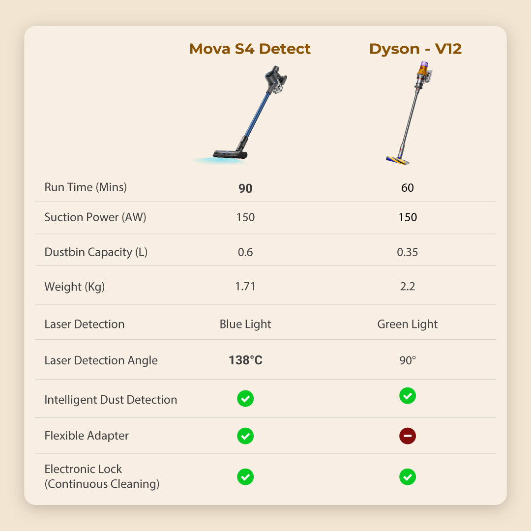
Task: Select the Dyson - V12 heading
Action: click(415, 49)
